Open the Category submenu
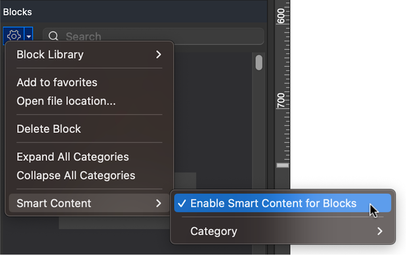Image resolution: width=406 pixels, height=255 pixels. tap(282, 231)
